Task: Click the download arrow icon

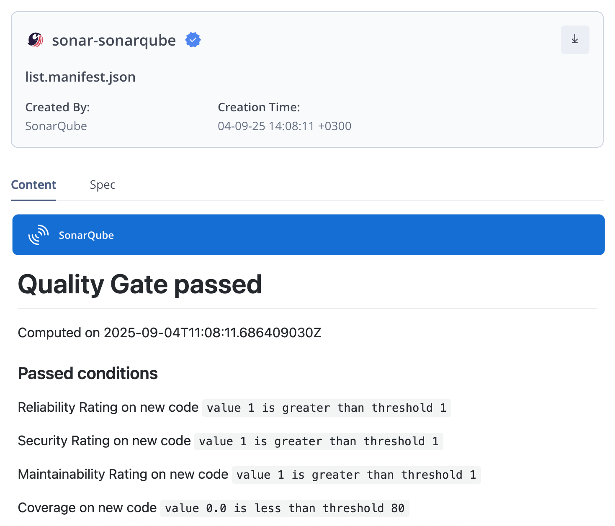Action: pyautogui.click(x=575, y=39)
